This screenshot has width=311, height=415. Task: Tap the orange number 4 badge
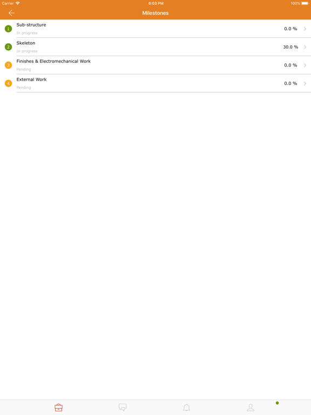(x=9, y=83)
